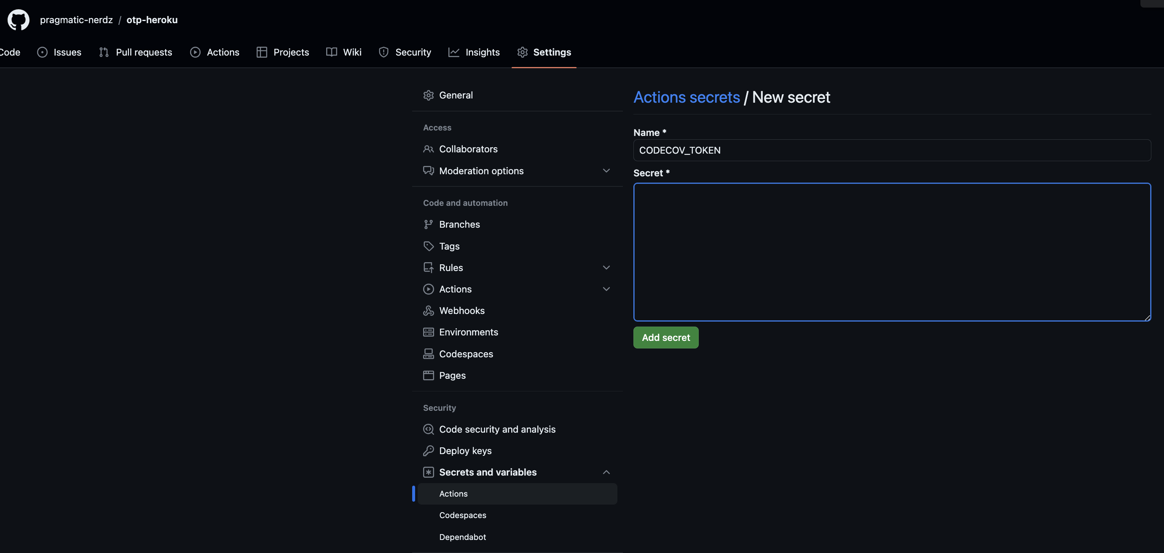Click the Deploy keys key icon
Image resolution: width=1164 pixels, height=553 pixels.
(428, 451)
